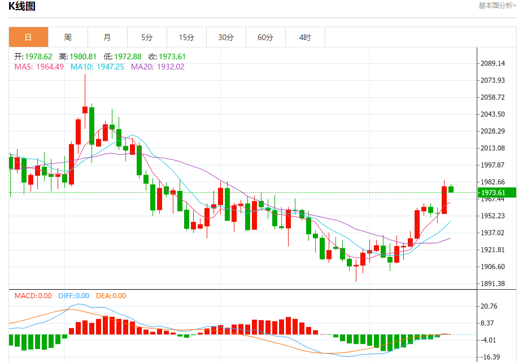Click the -16.39 MACD axis label
Viewport: 523px width, 362px height.
489,357
